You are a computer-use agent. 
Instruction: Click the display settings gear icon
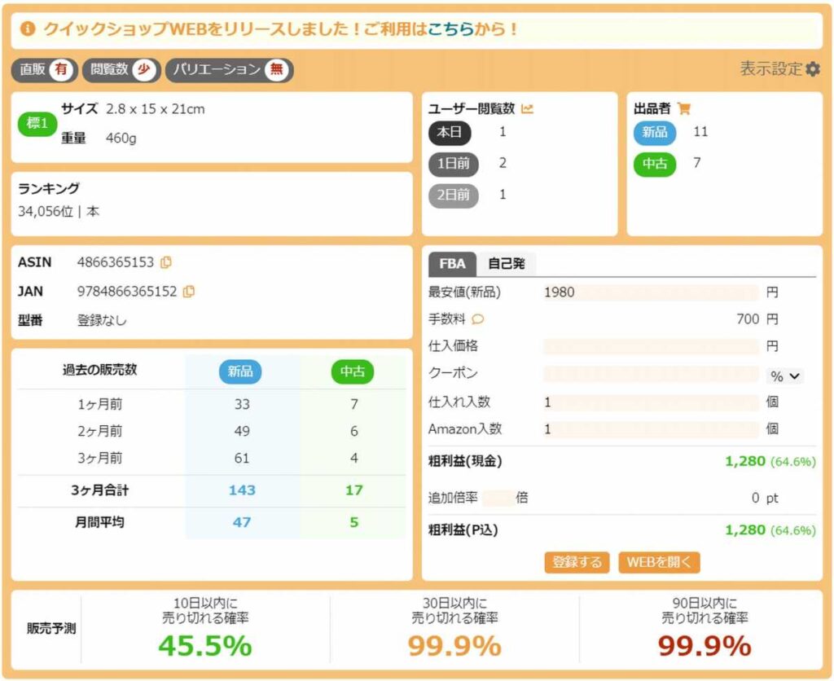pyautogui.click(x=812, y=69)
